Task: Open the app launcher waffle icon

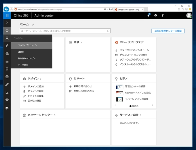Action: point(7,15)
